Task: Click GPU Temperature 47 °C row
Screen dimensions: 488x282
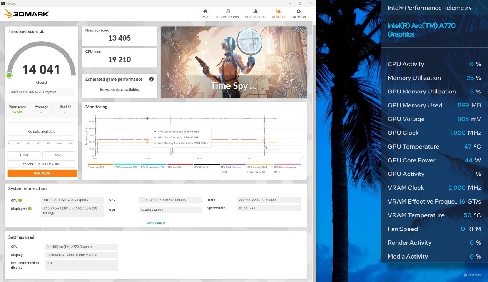Action: [x=434, y=147]
